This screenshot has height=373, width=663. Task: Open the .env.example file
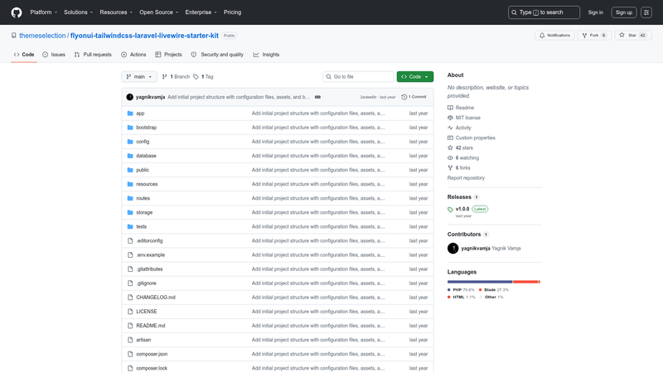(x=151, y=255)
